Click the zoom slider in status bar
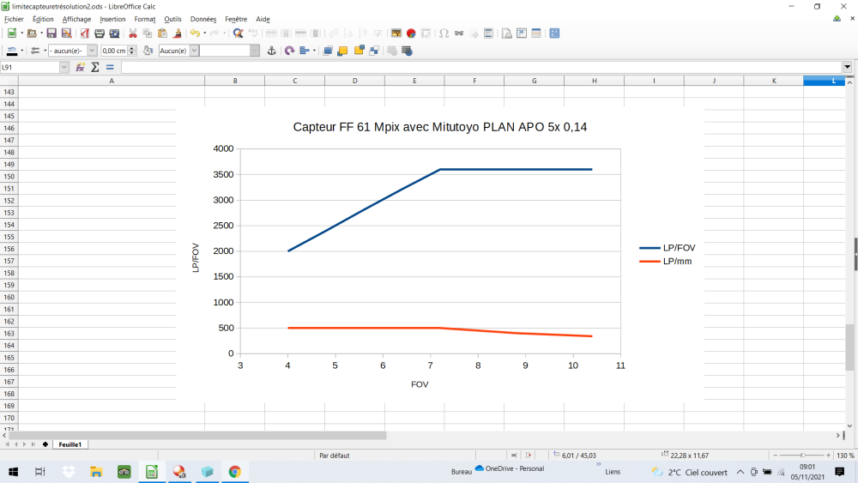This screenshot has width=858, height=483. 801,456
